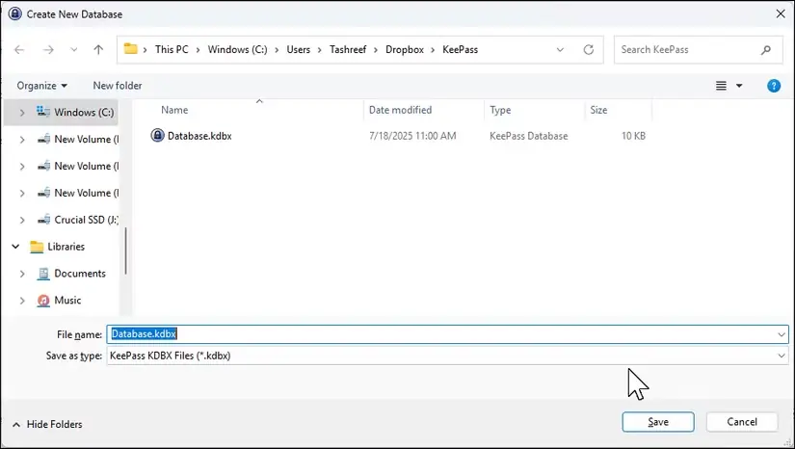Select Windows (C:) in breadcrumb path
The height and width of the screenshot is (449, 795).
tap(237, 50)
